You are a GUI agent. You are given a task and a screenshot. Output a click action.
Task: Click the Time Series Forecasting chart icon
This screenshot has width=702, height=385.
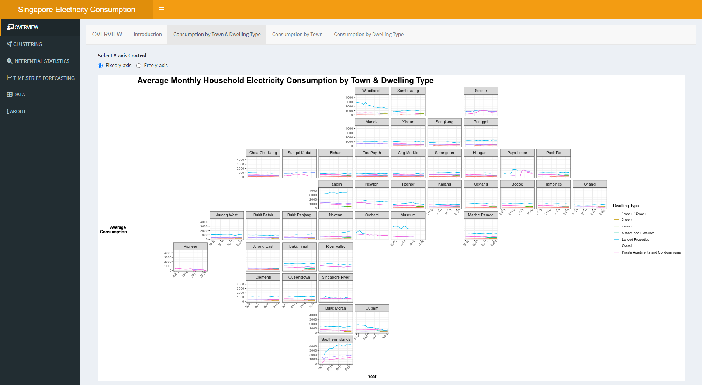click(10, 78)
